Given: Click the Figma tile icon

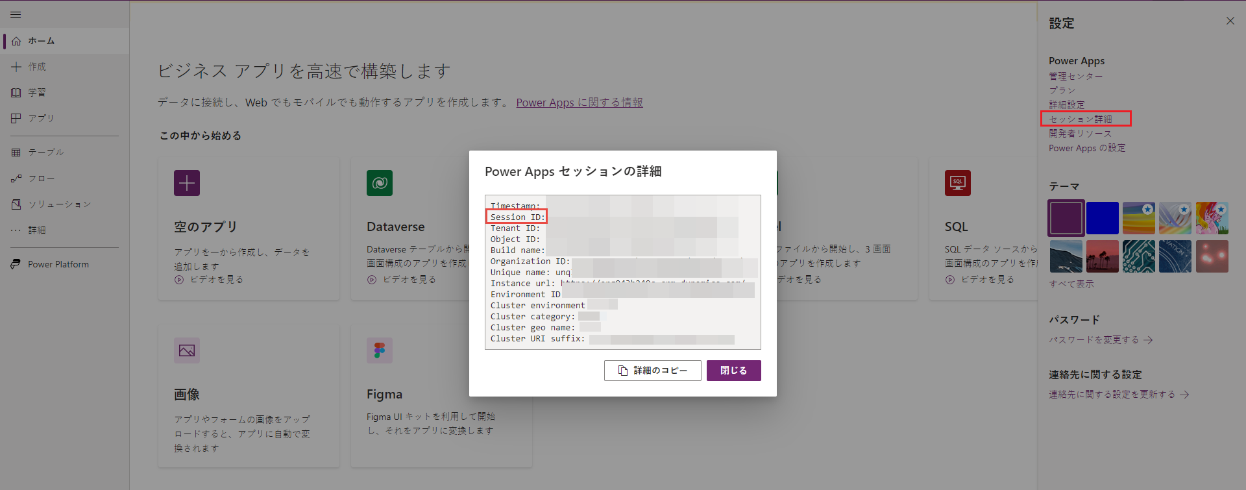Looking at the screenshot, I should (380, 350).
